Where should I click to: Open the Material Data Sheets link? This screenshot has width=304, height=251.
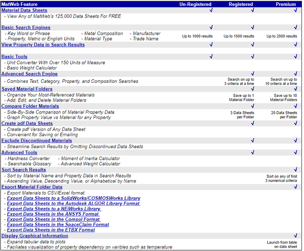coord(24,10)
